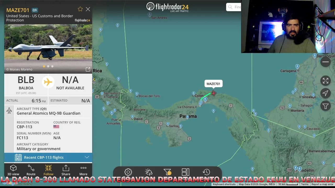Screen dimensions: 335x188
Task: Select airport pin beside Bocas del Toro
Action: coord(137,94)
